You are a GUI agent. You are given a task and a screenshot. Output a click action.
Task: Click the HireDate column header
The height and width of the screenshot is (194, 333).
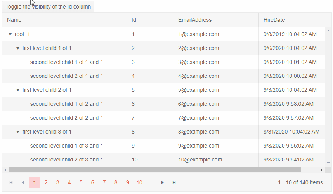(274, 20)
